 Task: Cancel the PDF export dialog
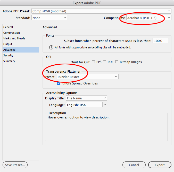[134, 165]
